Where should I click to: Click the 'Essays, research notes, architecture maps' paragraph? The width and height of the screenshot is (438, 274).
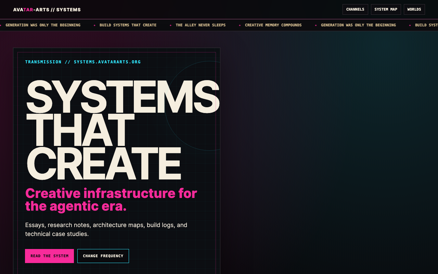[x=106, y=229]
